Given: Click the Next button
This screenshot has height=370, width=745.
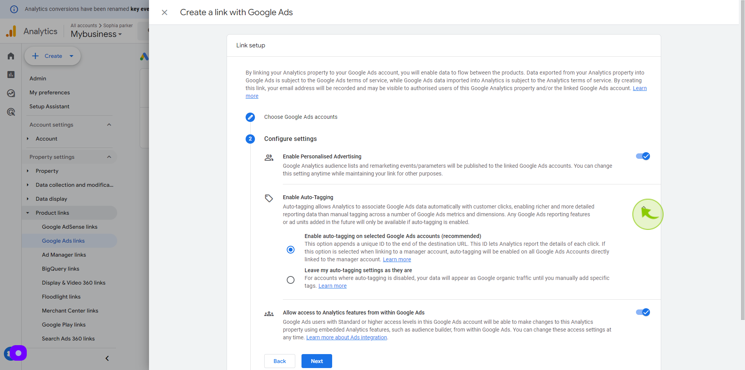Looking at the screenshot, I should (317, 361).
